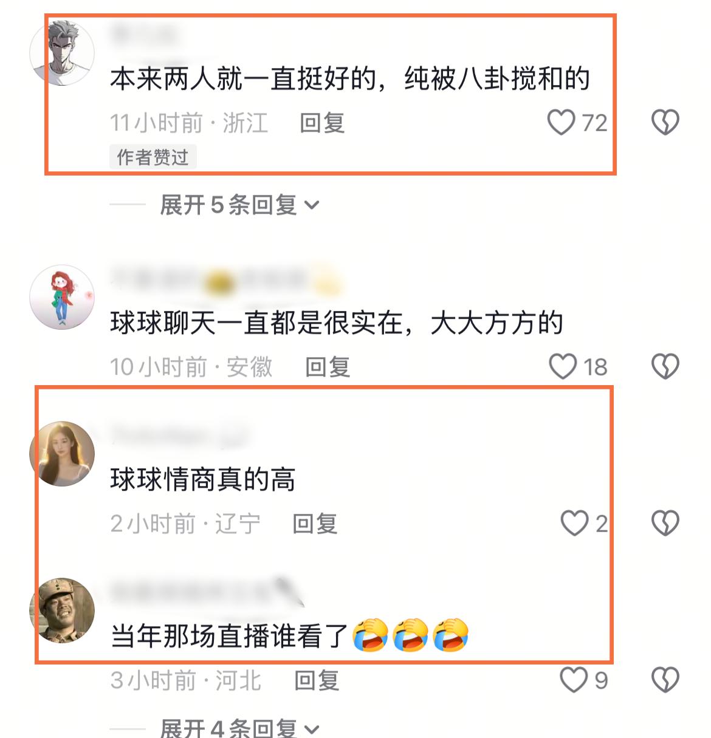
Task: Like the comment with 72 likes
Action: click(561, 122)
